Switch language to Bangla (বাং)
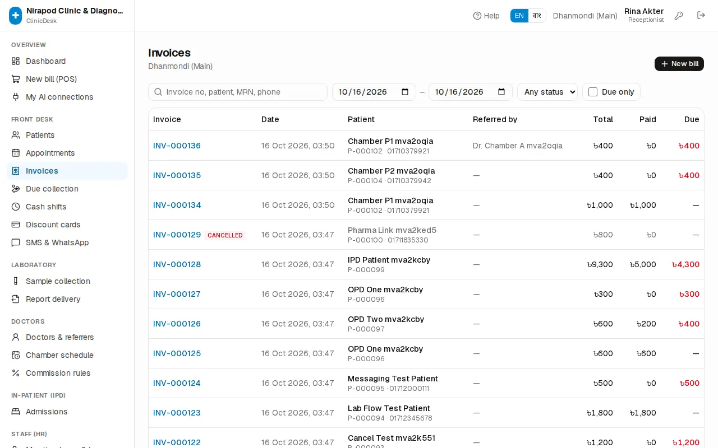The image size is (718, 448). click(x=537, y=16)
